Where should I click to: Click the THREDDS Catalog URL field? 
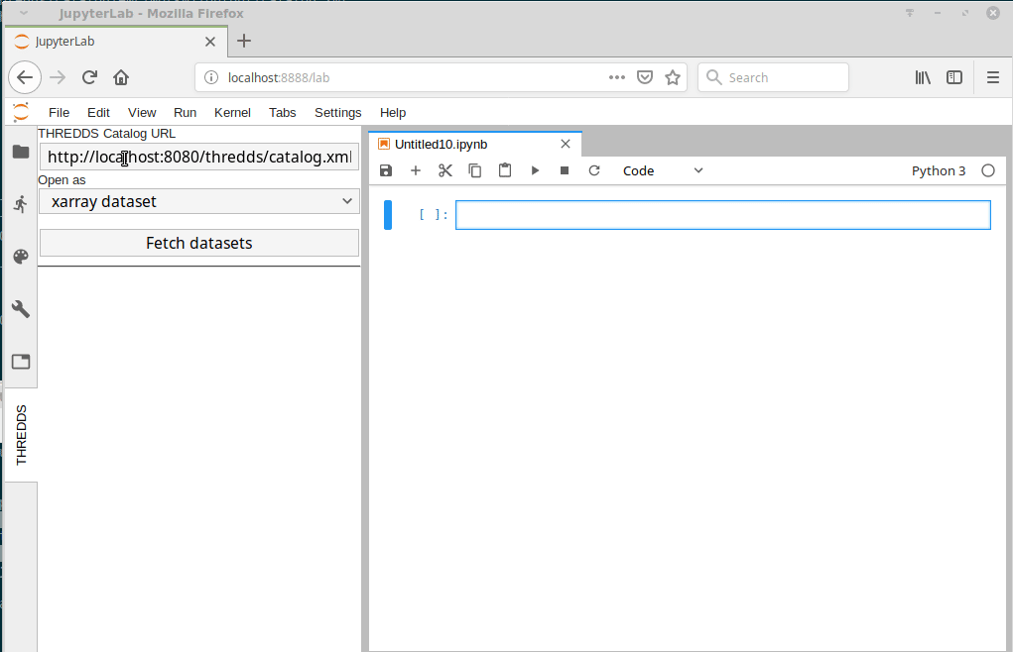pyautogui.click(x=198, y=157)
